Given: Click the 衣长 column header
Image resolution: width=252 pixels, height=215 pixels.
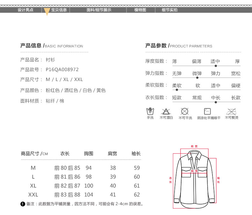Looking at the screenshot, I should 65,154.
